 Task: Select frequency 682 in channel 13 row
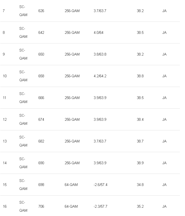pyautogui.click(x=41, y=141)
